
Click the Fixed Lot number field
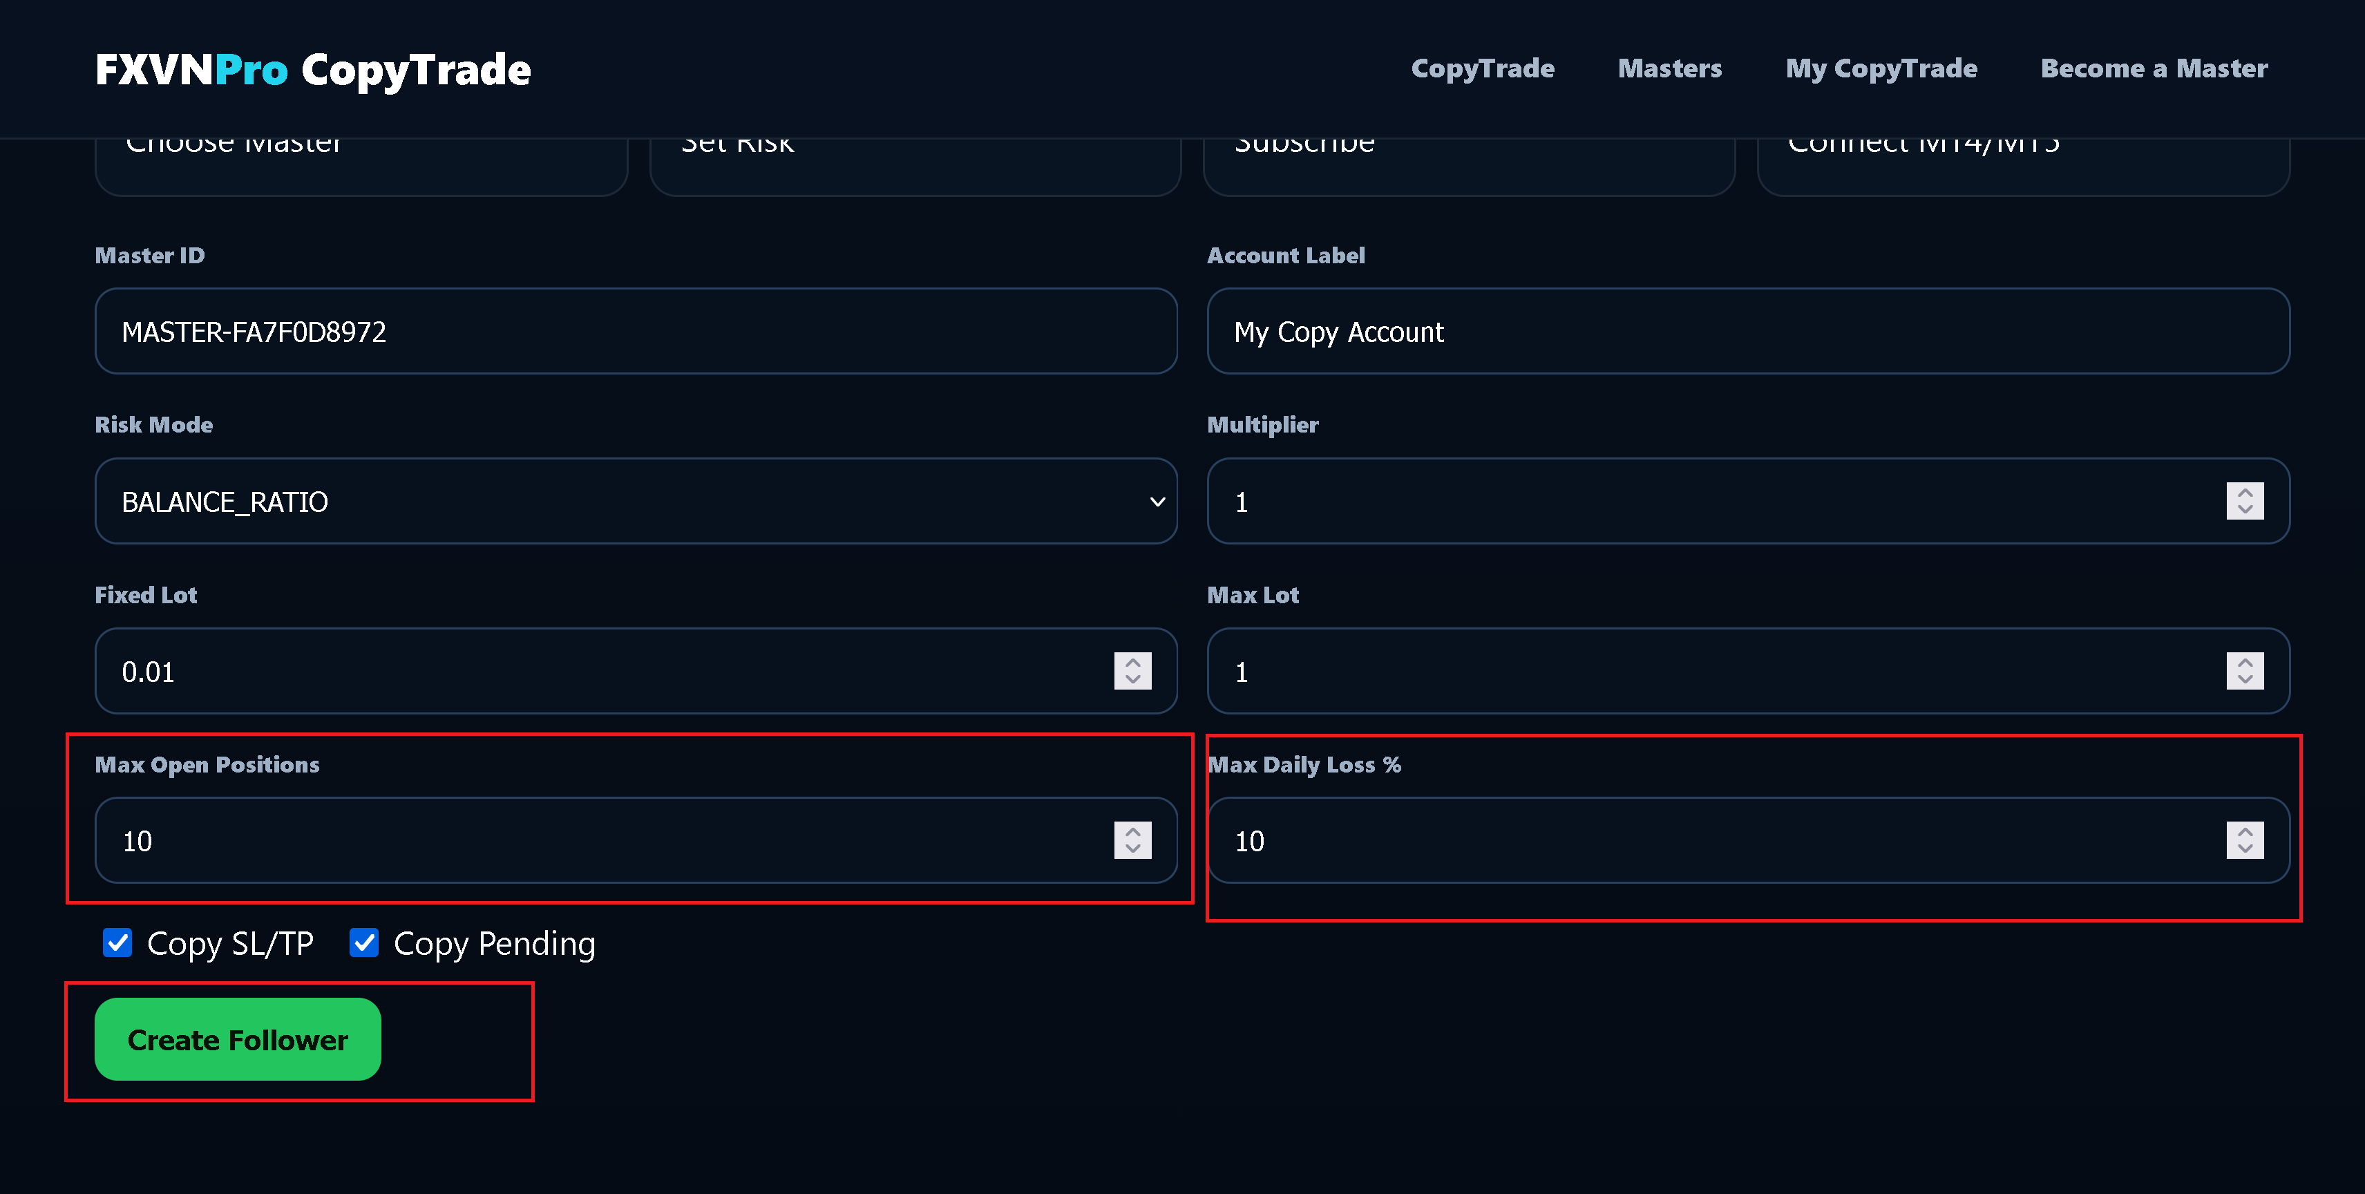(x=636, y=670)
